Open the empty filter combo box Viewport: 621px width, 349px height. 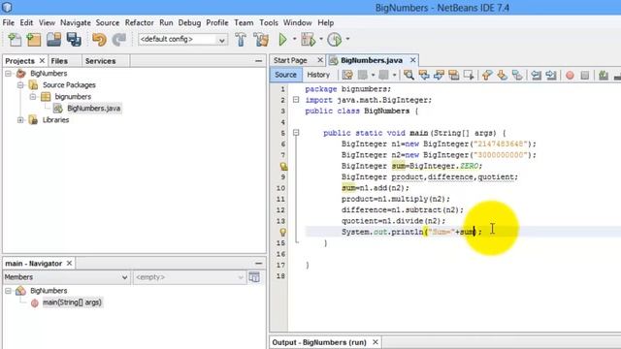pyautogui.click(x=189, y=277)
